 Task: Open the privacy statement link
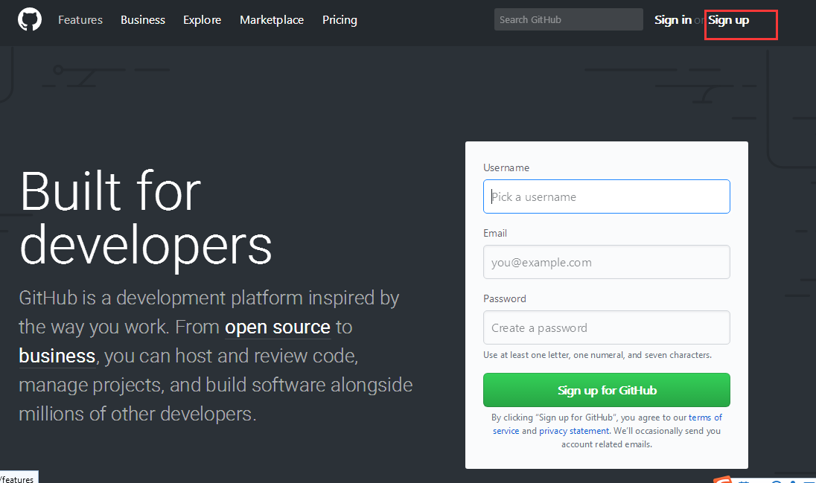point(573,431)
